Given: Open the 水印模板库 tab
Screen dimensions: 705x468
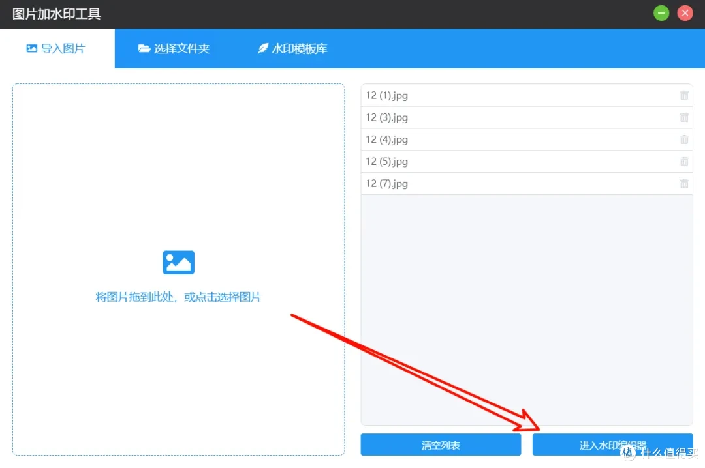Looking at the screenshot, I should [292, 48].
